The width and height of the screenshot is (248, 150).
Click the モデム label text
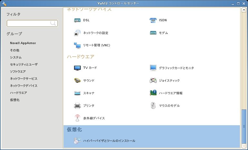point(164,33)
